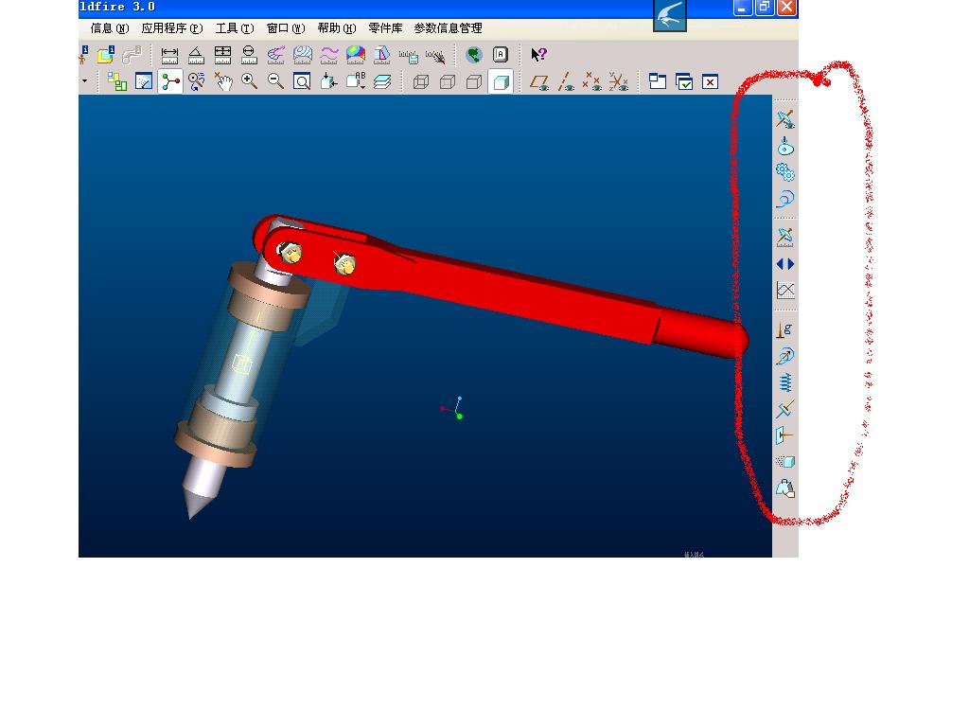The width and height of the screenshot is (969, 727).
Task: Click the activate window checkmark icon
Action: (x=684, y=81)
